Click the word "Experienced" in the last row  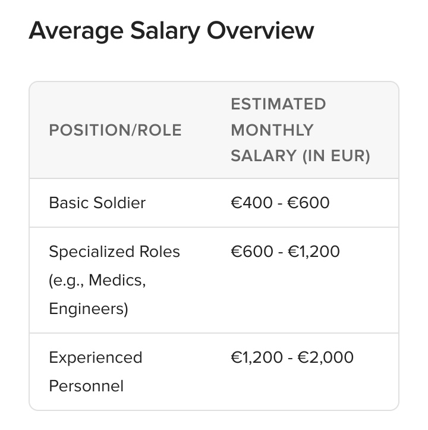tap(96, 357)
